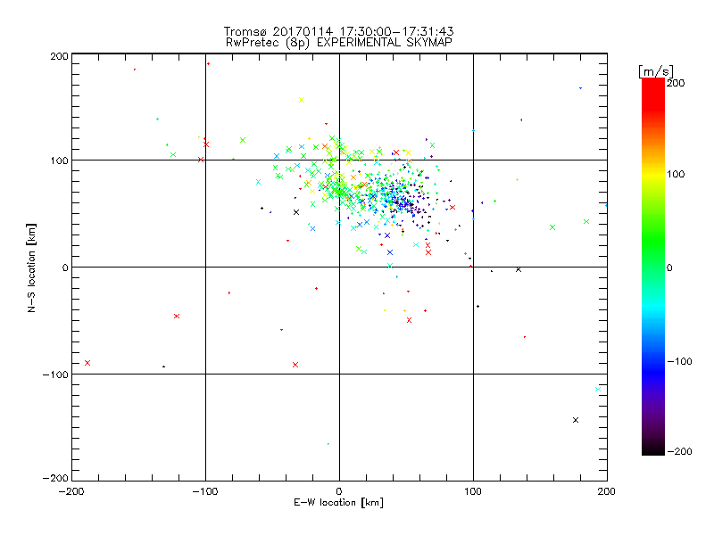Screen dimensions: 714x535
Task: Click the E-W axis tick label 0
Action: [339, 491]
